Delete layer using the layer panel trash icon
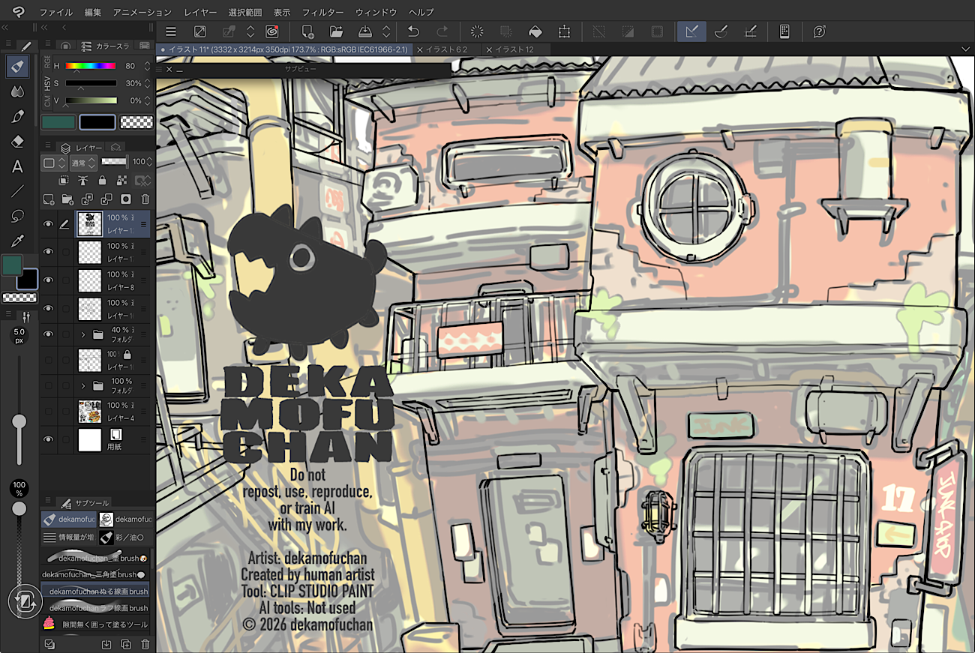This screenshot has width=975, height=653. pos(145,199)
